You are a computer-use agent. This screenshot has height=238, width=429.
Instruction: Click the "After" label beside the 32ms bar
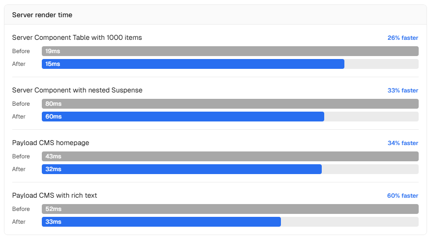pos(19,169)
